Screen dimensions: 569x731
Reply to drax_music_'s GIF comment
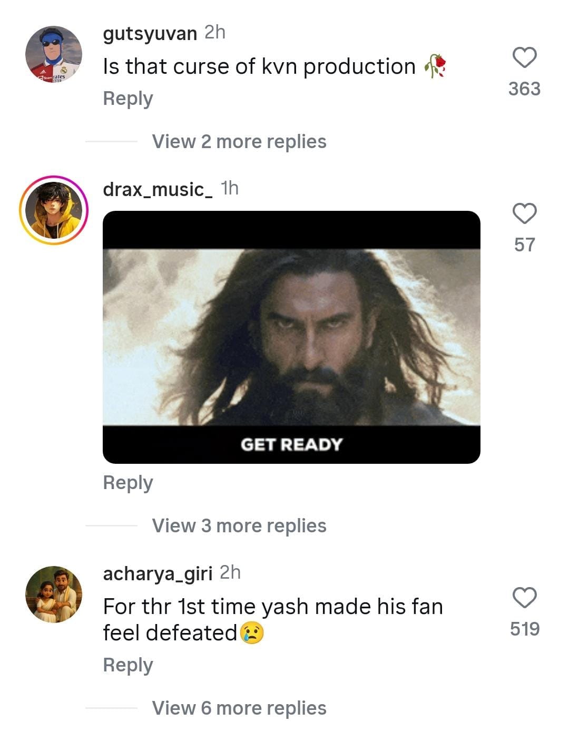click(128, 483)
